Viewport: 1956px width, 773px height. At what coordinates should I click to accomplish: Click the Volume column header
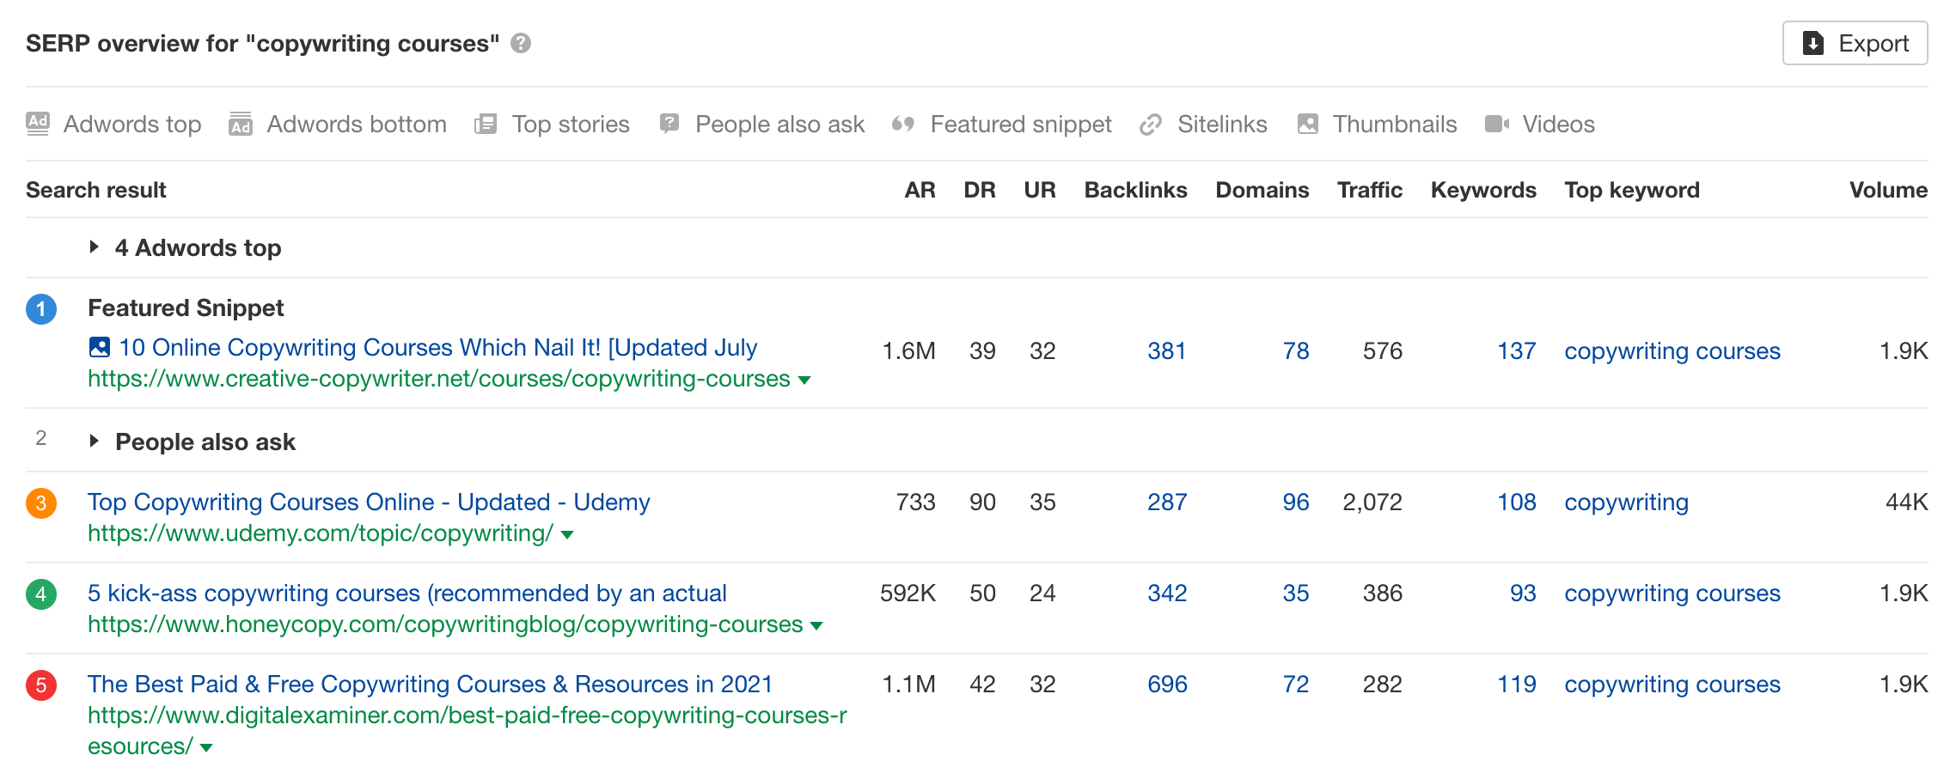tap(1888, 190)
